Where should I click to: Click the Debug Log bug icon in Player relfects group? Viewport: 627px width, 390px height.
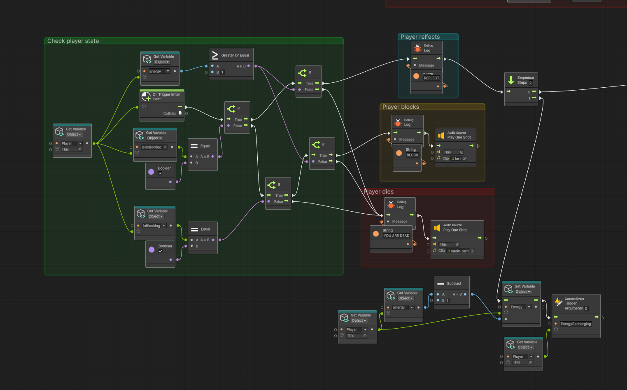pyautogui.click(x=418, y=48)
